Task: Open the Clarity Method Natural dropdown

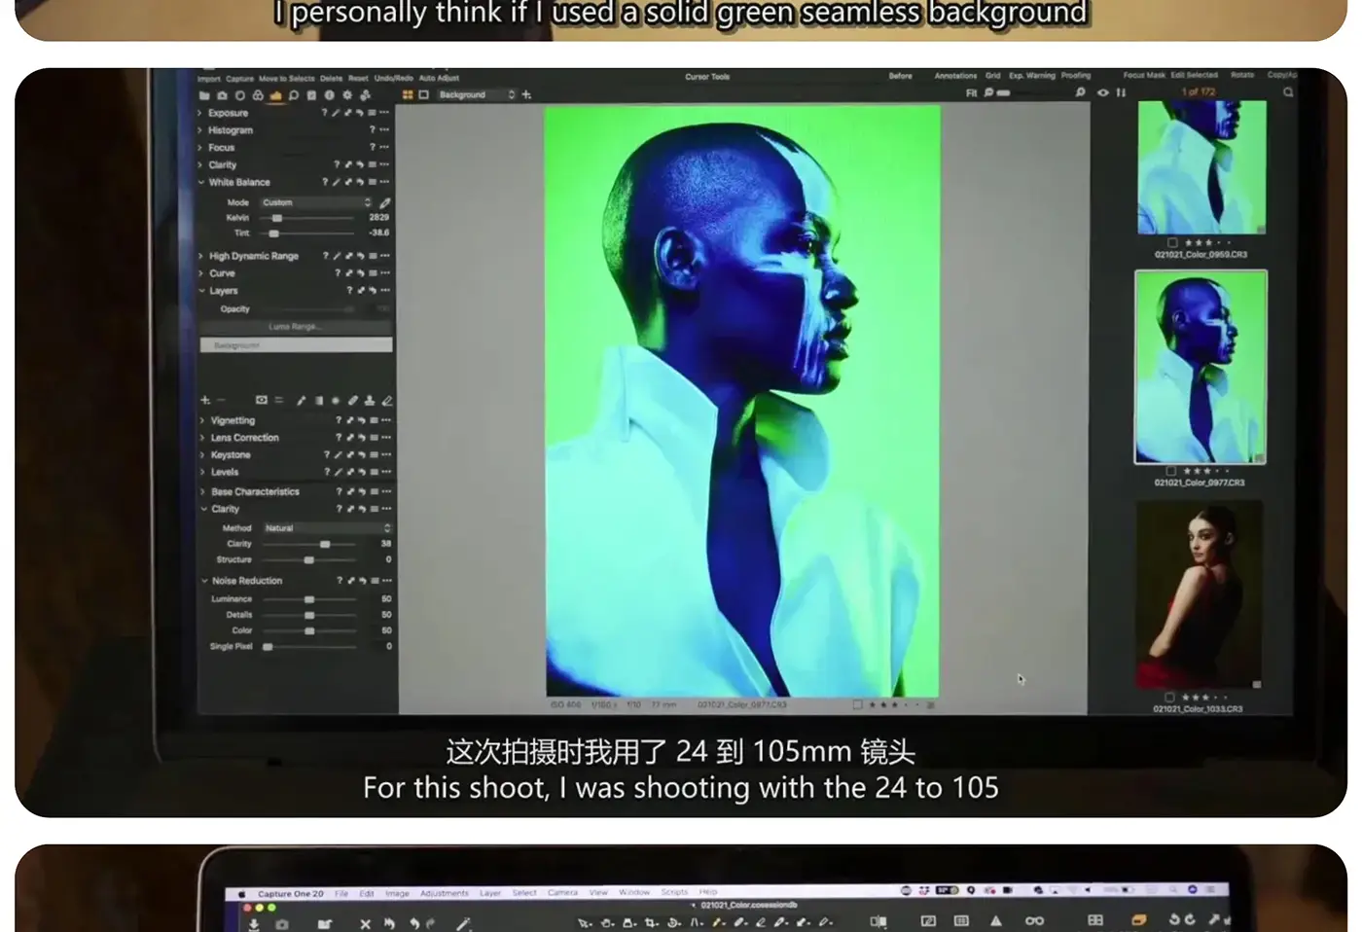Action: 327,527
